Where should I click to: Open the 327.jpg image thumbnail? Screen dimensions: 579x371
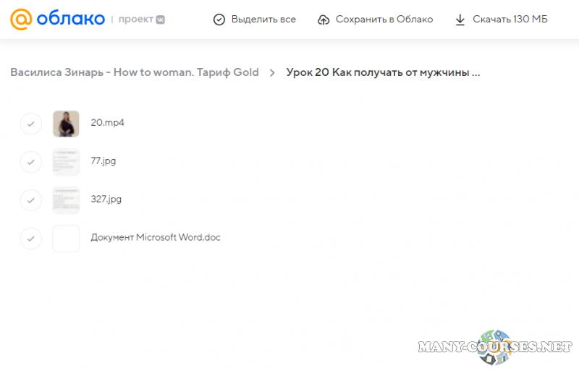[x=66, y=200]
